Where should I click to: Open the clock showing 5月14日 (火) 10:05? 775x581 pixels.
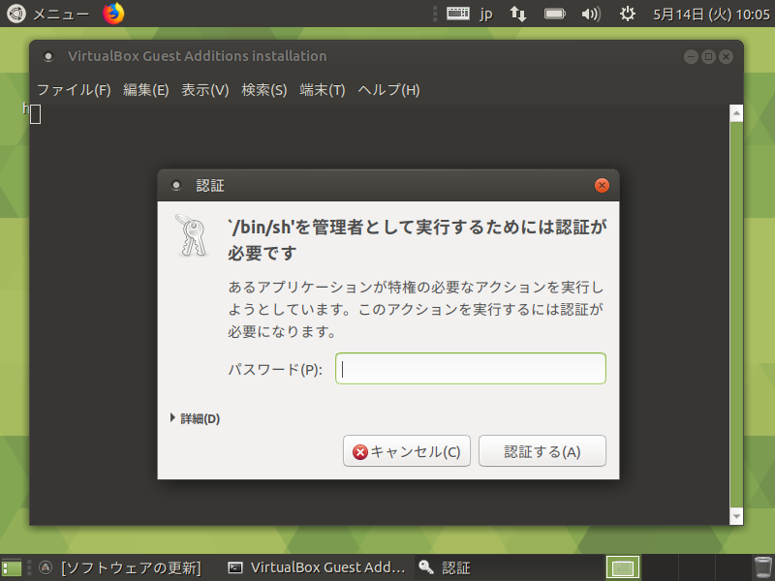coord(711,15)
